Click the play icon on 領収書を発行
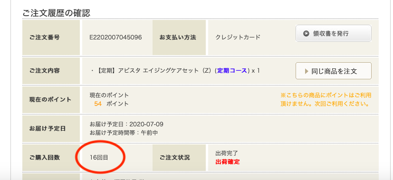Viewport: 393px width, 180px height. pyautogui.click(x=306, y=34)
